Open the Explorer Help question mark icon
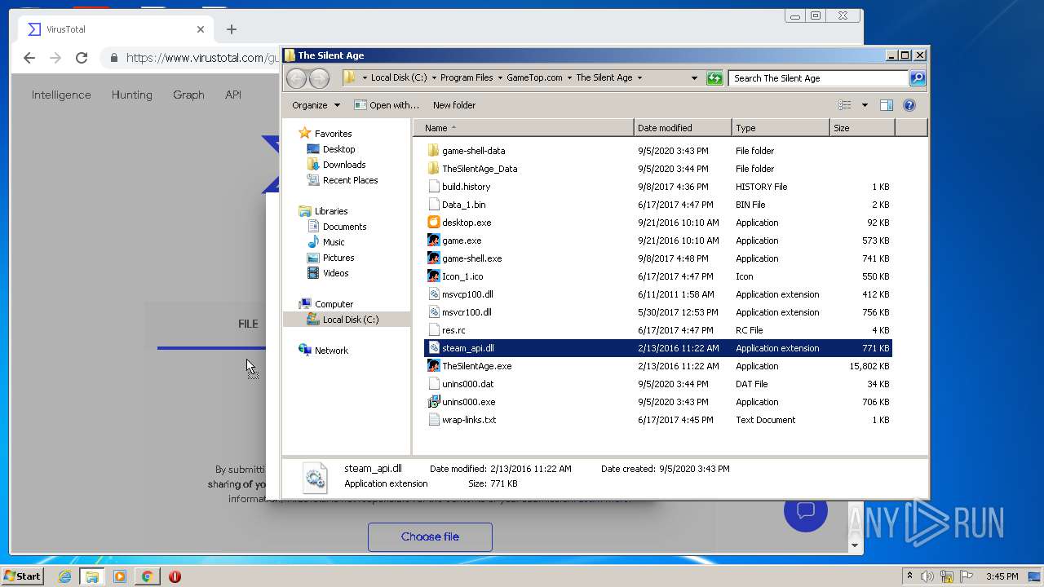 coord(909,105)
